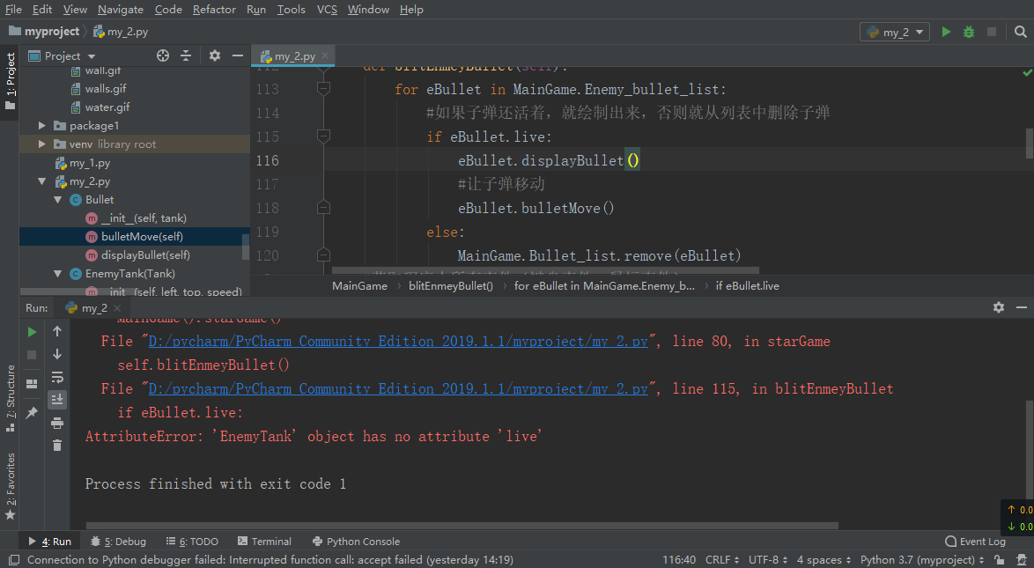The width and height of the screenshot is (1034, 568).
Task: Click the Run panel down arrow icon
Action: (x=57, y=354)
